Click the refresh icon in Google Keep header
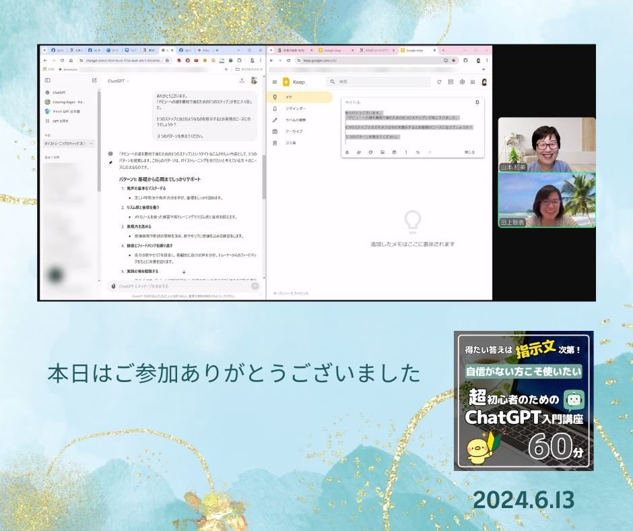This screenshot has width=633, height=531. [x=440, y=82]
